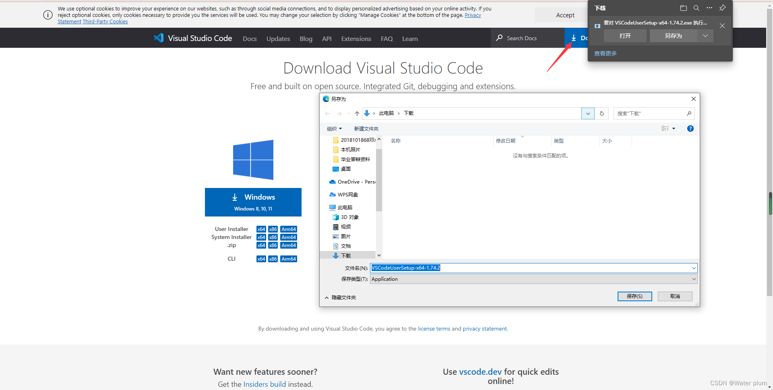Open the Learn menu item

(410, 39)
